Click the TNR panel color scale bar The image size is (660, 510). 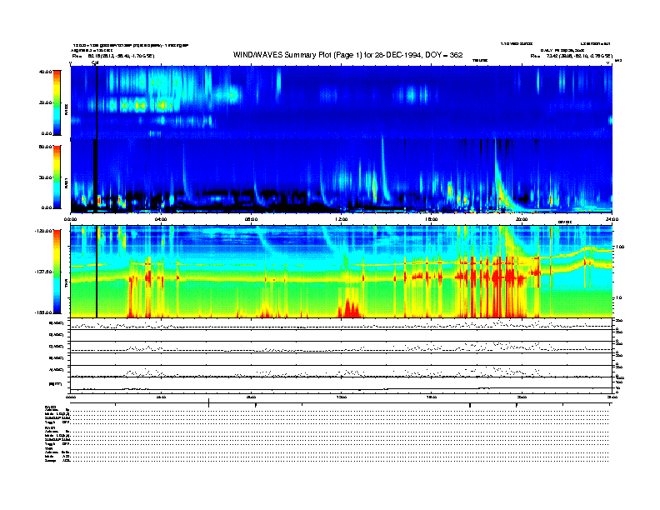coord(56,272)
